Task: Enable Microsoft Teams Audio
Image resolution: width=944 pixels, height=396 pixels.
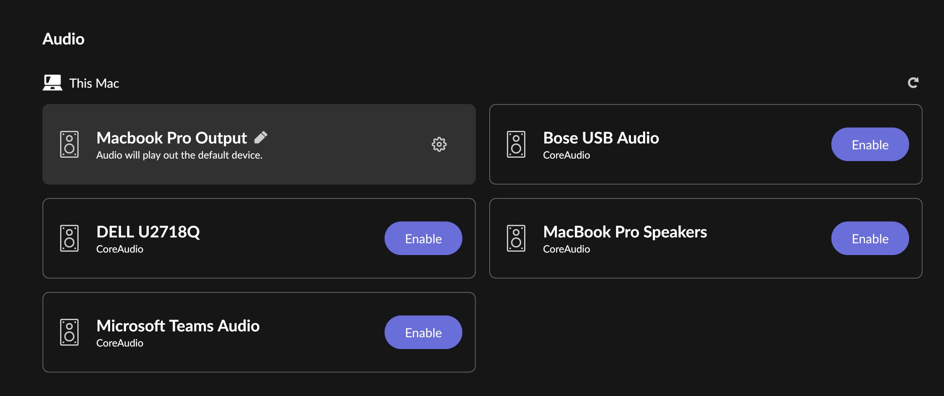Action: point(423,332)
